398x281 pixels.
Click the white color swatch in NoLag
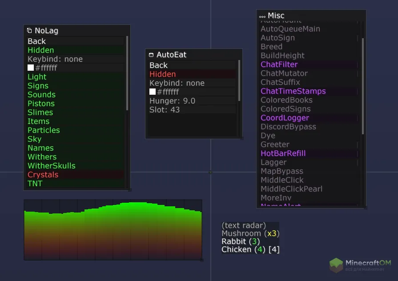pyautogui.click(x=31, y=68)
